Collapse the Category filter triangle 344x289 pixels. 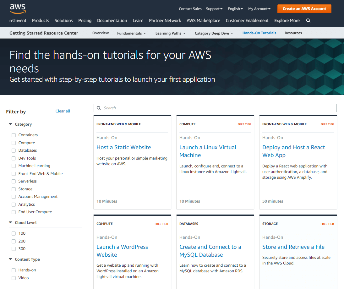(11, 124)
